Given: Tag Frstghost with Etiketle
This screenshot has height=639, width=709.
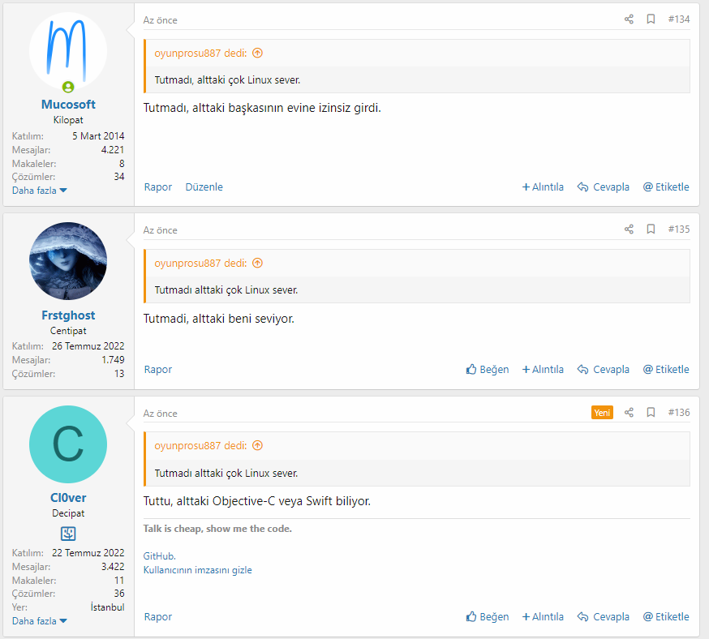Looking at the screenshot, I should [666, 369].
